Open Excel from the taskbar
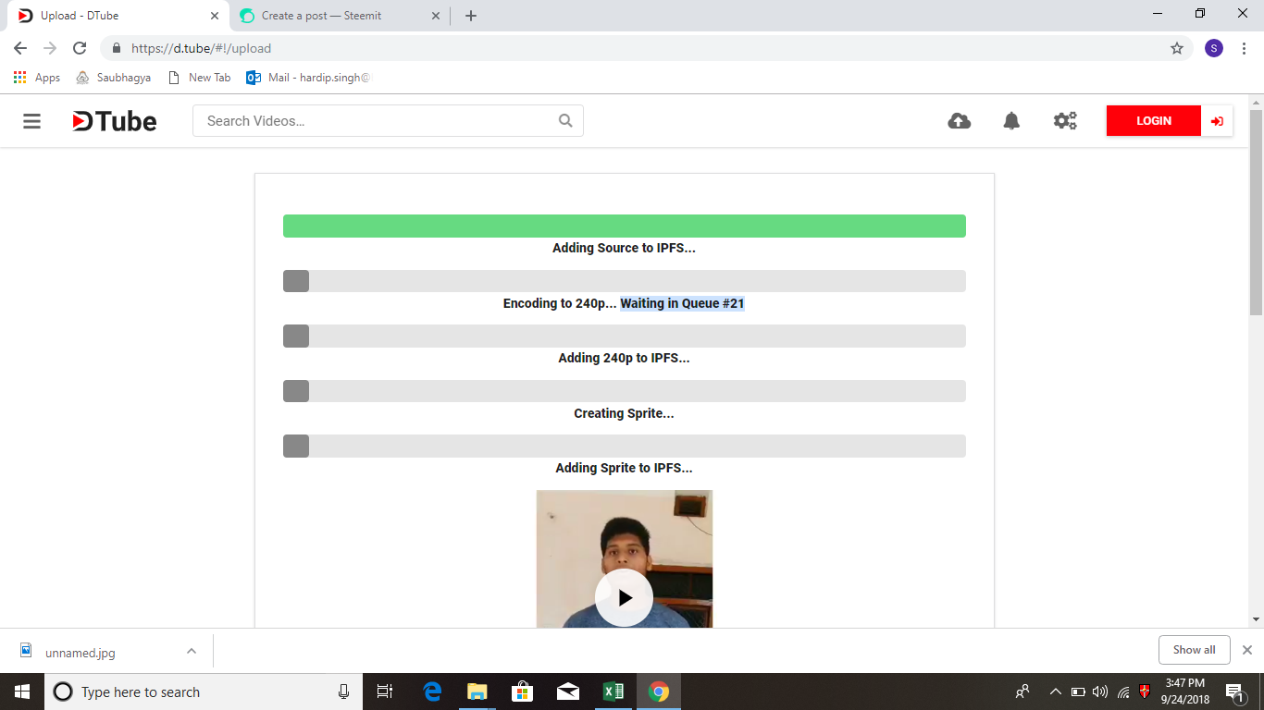The width and height of the screenshot is (1264, 710). point(613,692)
